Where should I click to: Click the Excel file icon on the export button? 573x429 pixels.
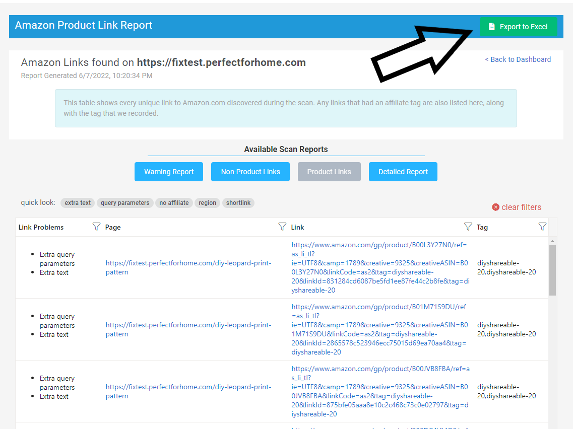click(x=492, y=27)
